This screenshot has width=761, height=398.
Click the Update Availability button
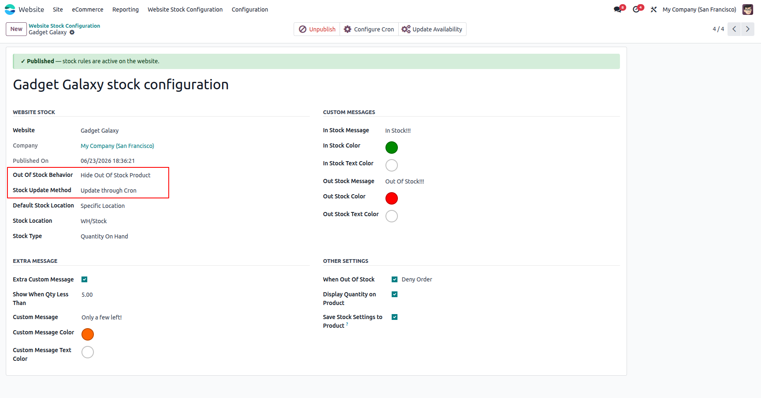tap(432, 29)
